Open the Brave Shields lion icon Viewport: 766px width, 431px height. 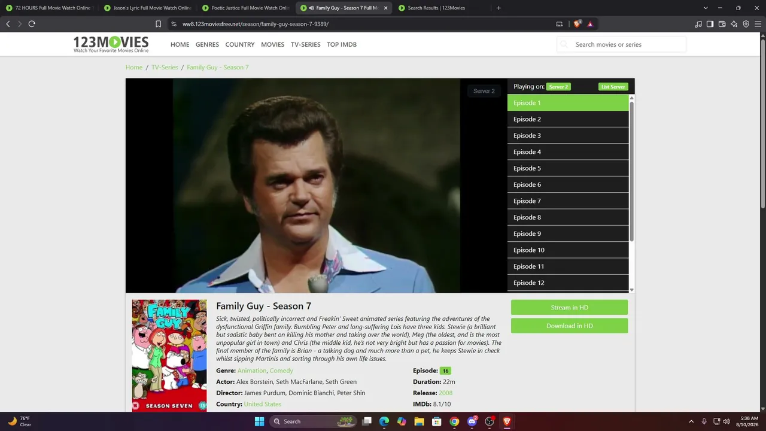click(577, 24)
